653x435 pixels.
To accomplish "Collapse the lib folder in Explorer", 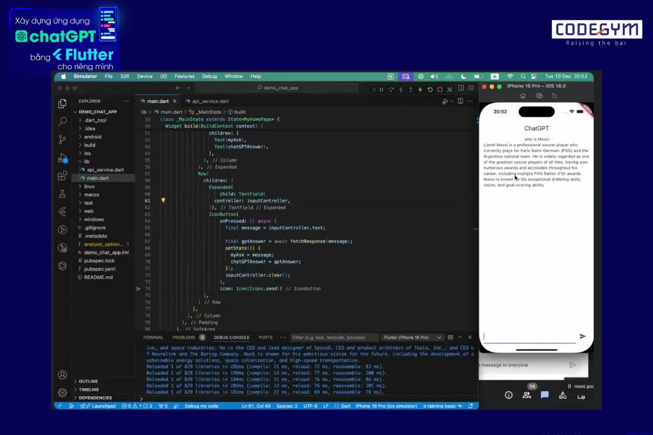I will tap(87, 161).
